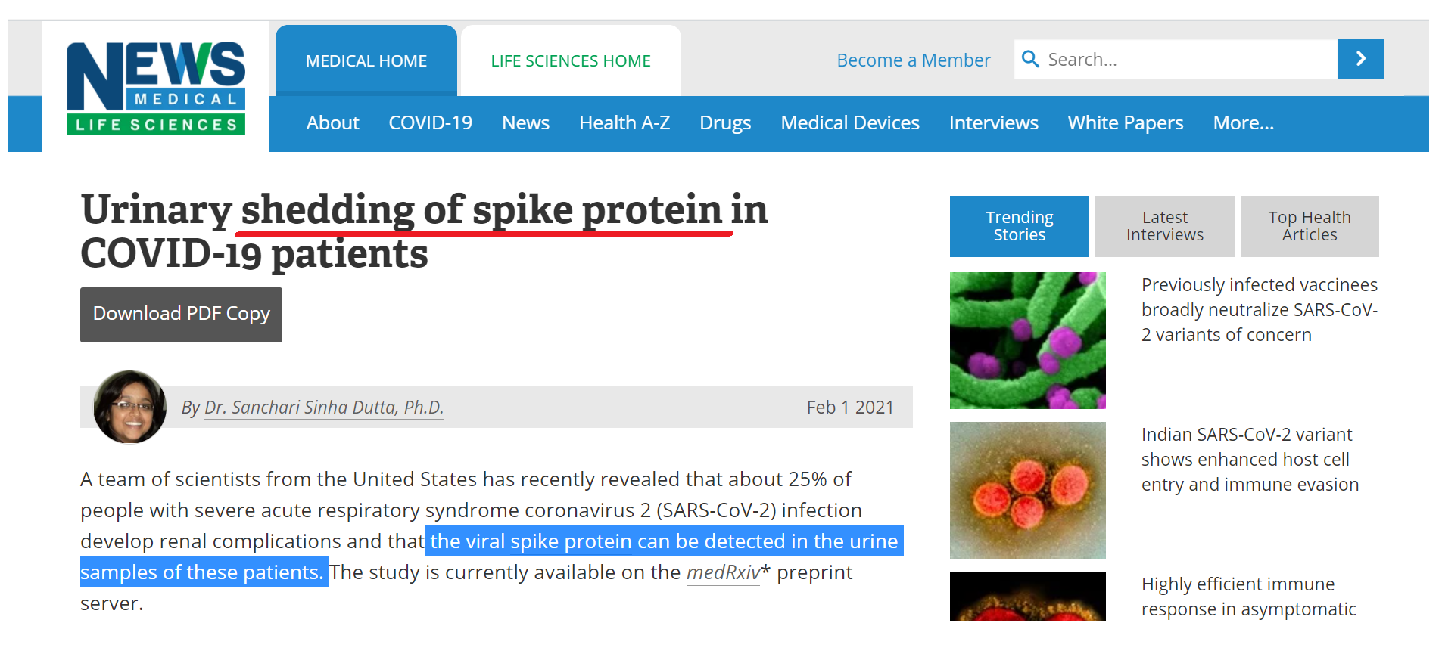Submit search with the arrow button
1442x654 pixels.
point(1360,59)
